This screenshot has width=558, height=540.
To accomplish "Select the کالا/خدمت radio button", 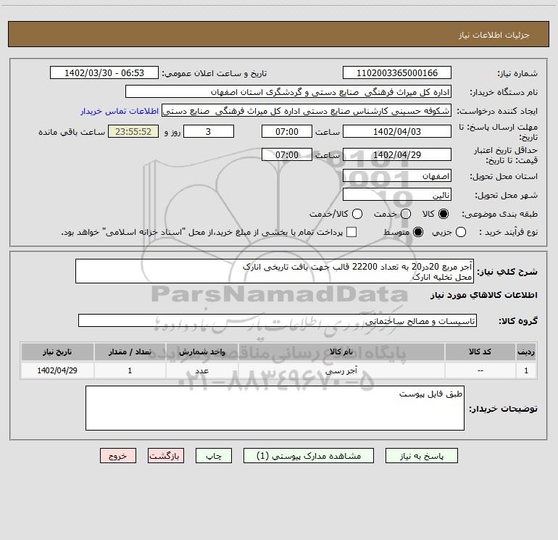I will point(357,214).
